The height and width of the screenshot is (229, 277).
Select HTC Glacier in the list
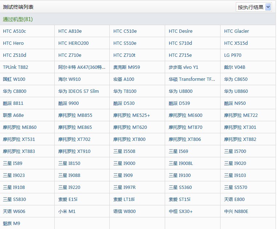tap(237, 31)
